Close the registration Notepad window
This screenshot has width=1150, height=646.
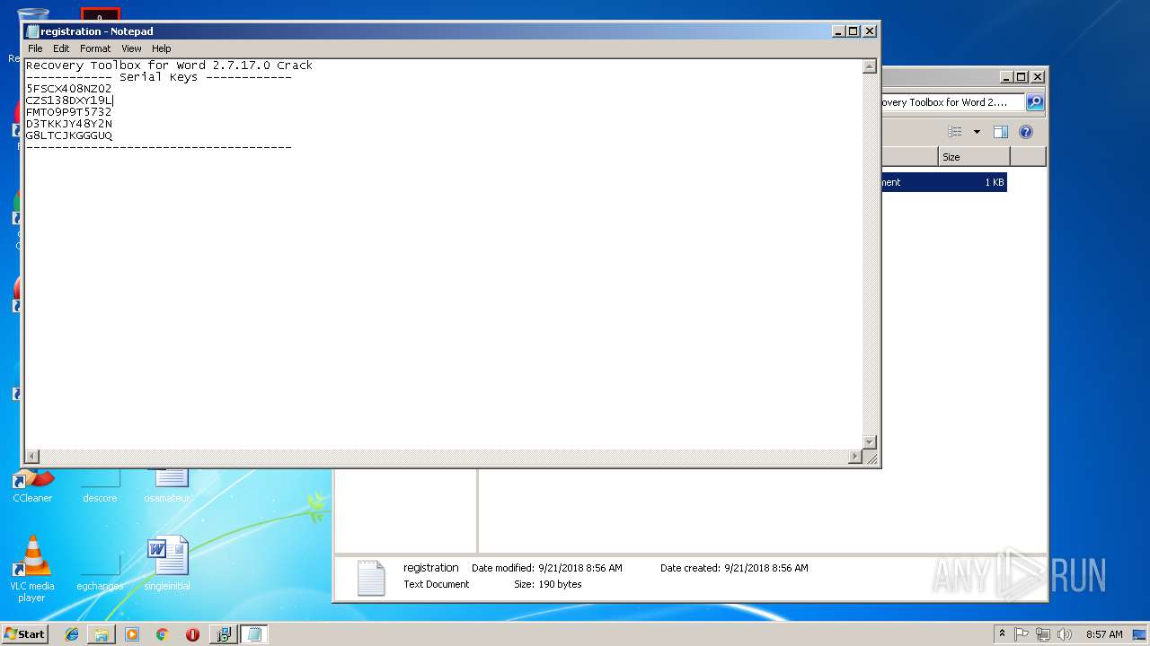point(869,31)
